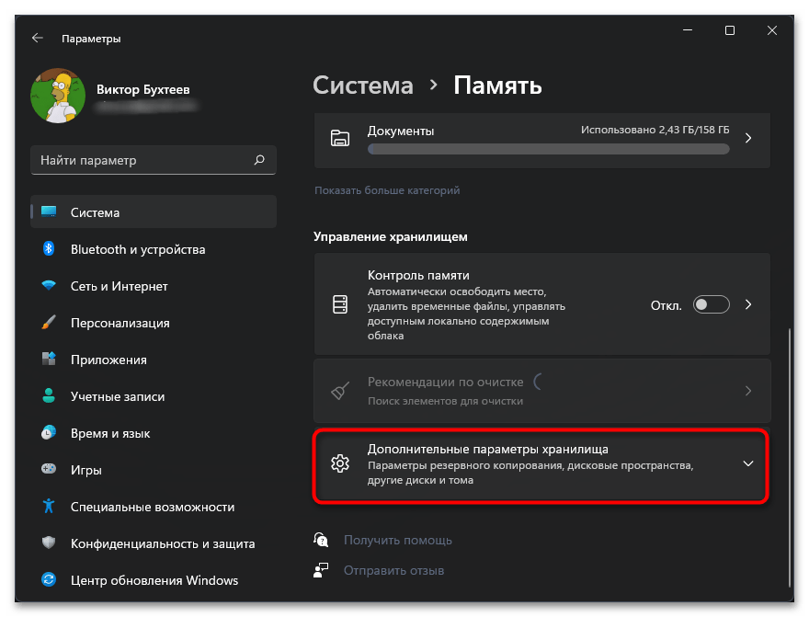Click the search magnifier icon
809x617 pixels.
(259, 160)
